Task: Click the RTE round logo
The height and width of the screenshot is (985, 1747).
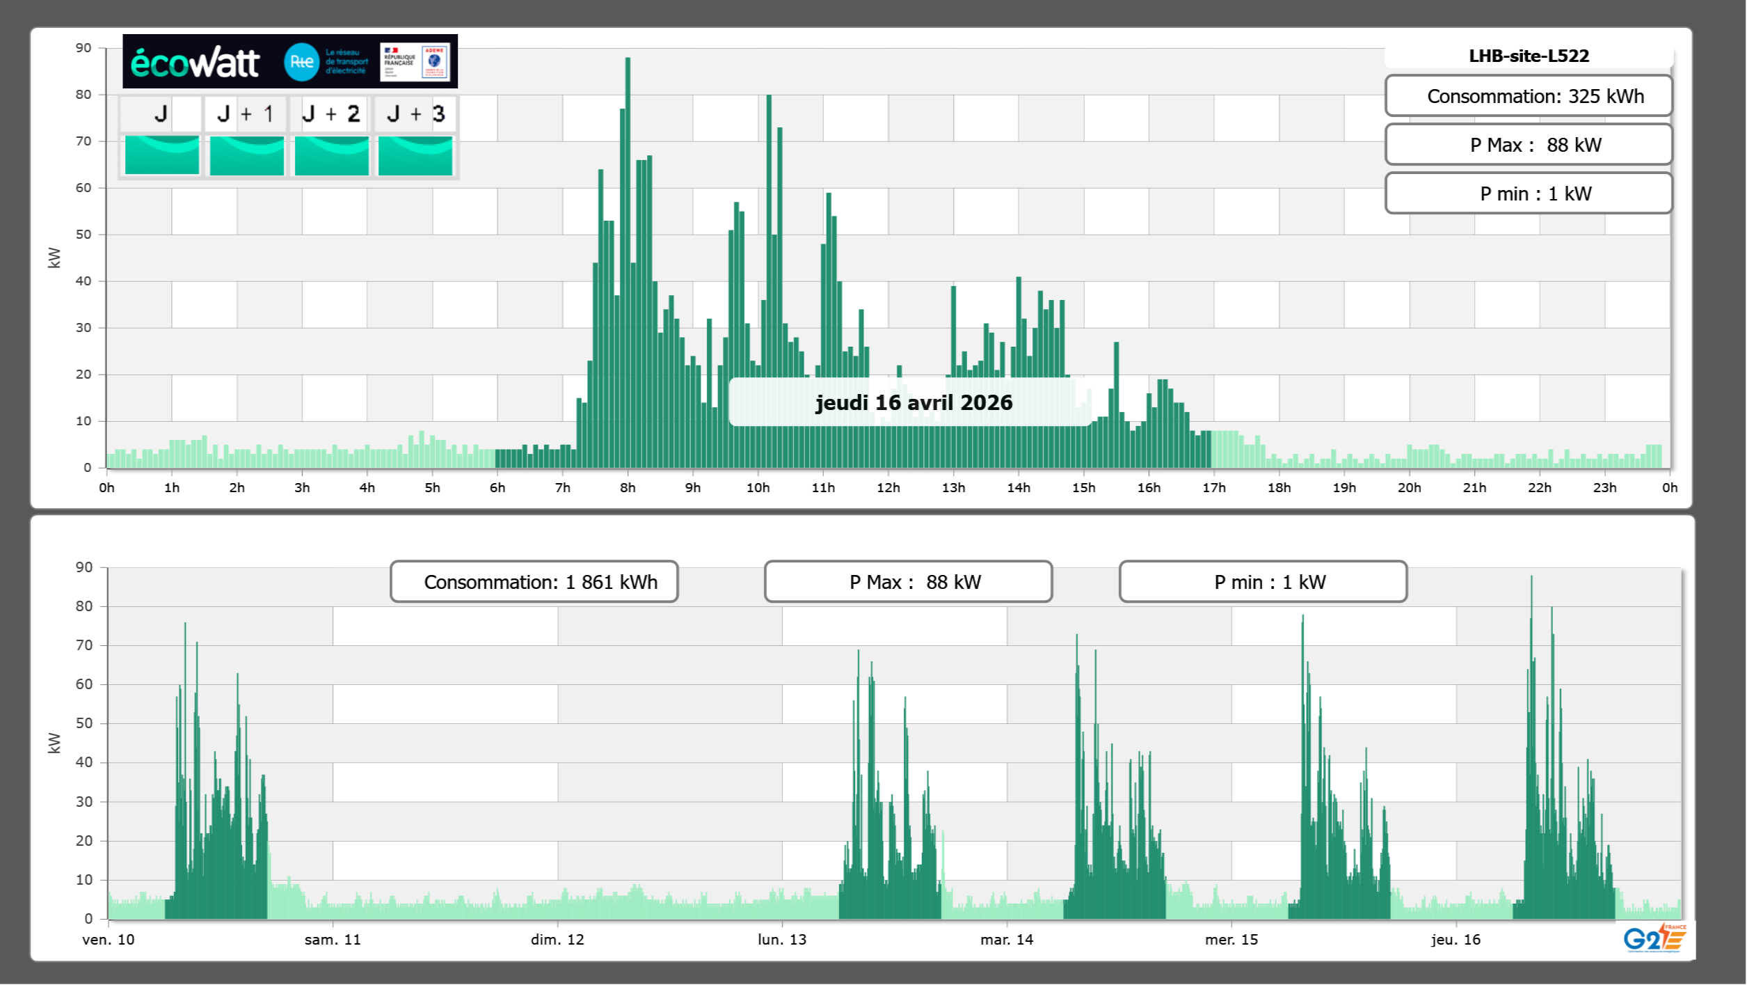Action: [301, 62]
